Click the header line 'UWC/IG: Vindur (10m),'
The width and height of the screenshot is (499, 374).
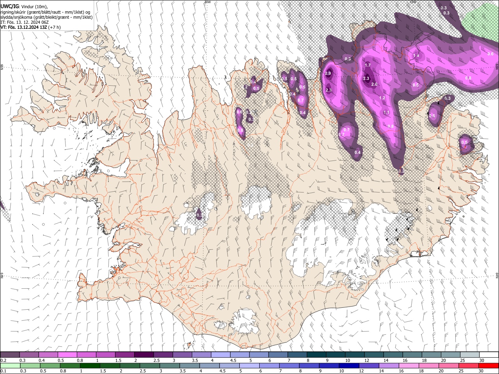tap(24, 6)
